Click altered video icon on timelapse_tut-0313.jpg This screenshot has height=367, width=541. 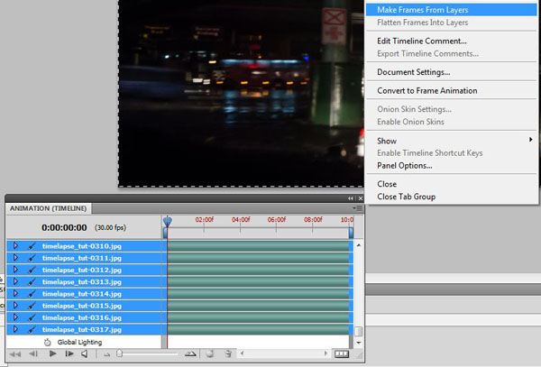[x=32, y=282]
